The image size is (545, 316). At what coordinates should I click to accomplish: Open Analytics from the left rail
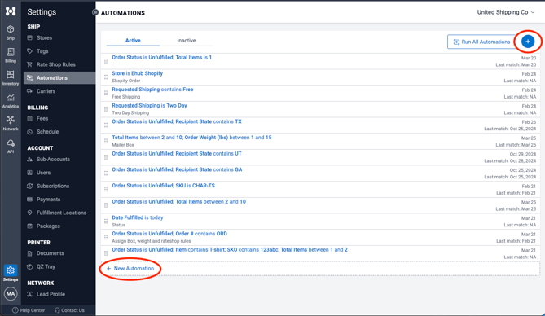(x=11, y=101)
